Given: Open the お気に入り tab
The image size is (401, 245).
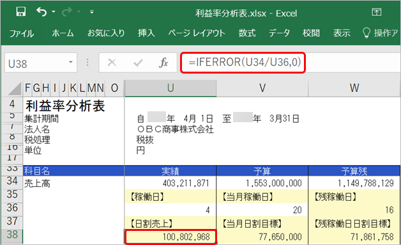Looking at the screenshot, I should [106, 33].
